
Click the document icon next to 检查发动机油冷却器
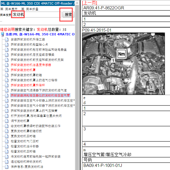[x=7, y=146]
